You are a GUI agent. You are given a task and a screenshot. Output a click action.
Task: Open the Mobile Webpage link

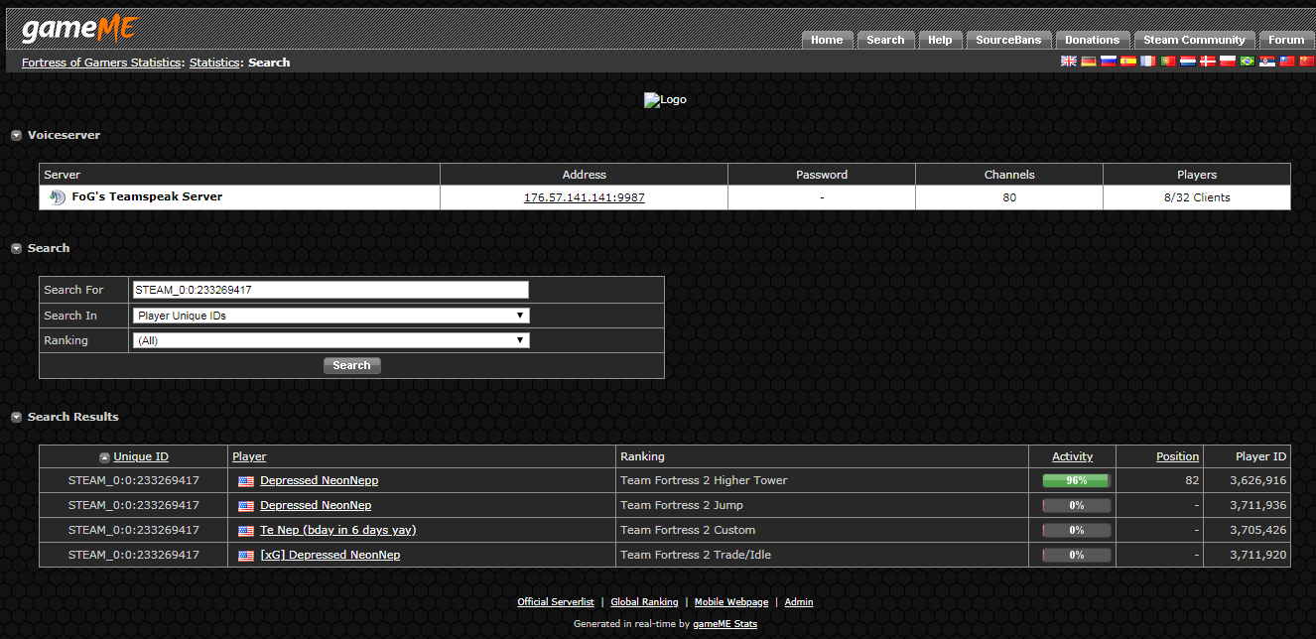(x=731, y=602)
